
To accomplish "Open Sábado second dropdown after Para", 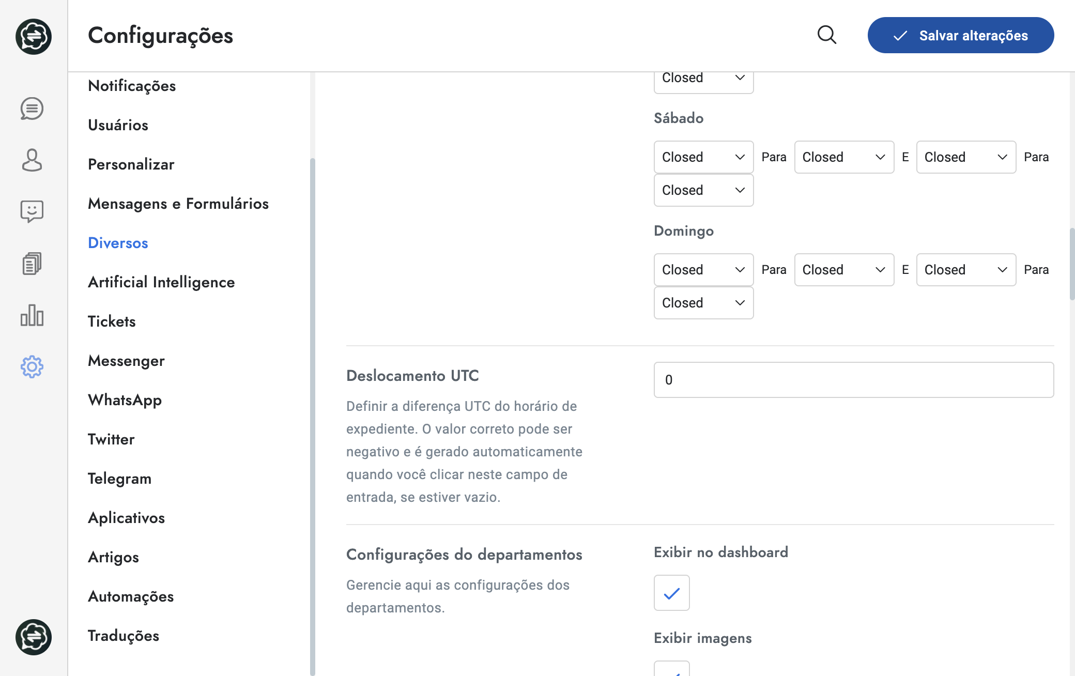I will 844,157.
